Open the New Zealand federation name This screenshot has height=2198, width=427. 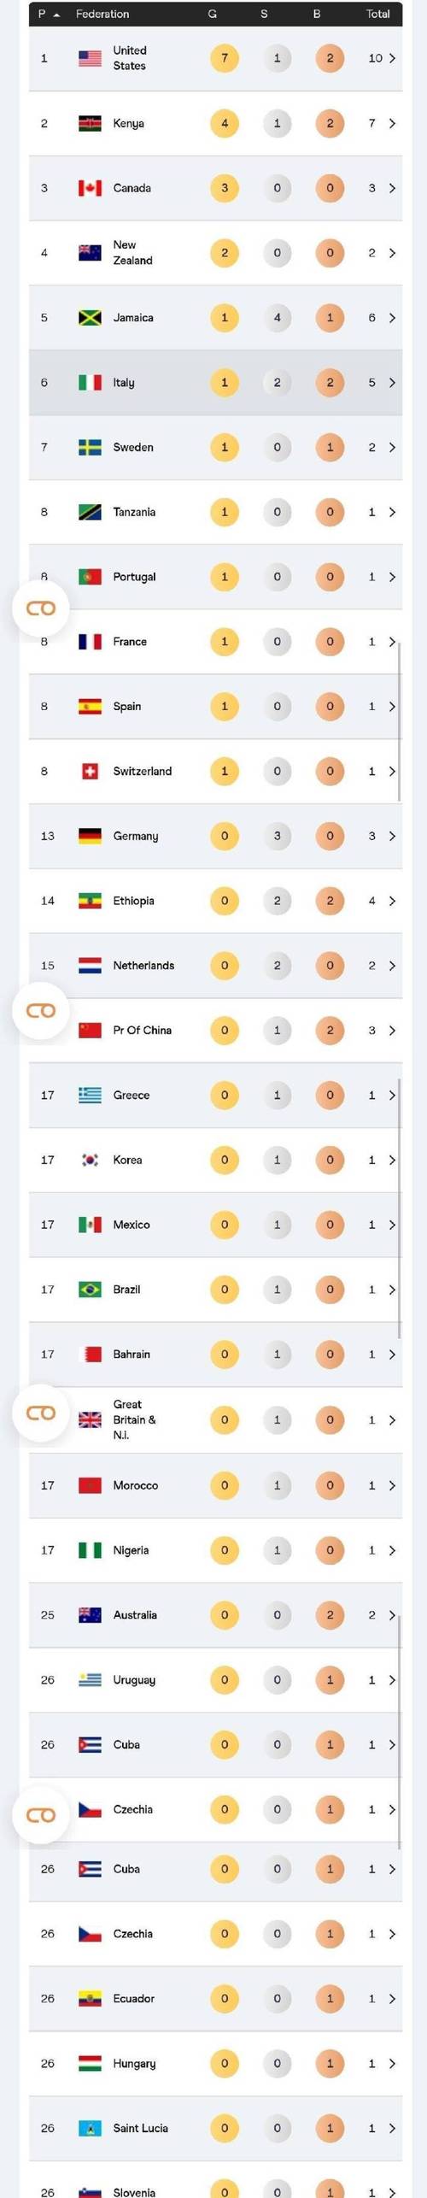(133, 253)
